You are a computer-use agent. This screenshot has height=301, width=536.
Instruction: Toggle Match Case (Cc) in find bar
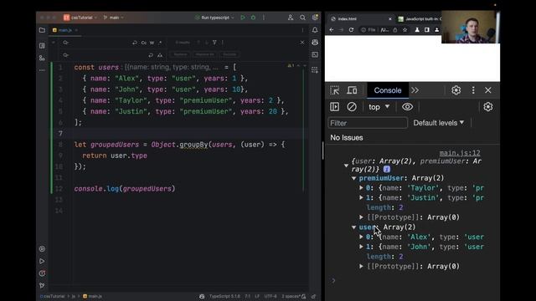144,43
